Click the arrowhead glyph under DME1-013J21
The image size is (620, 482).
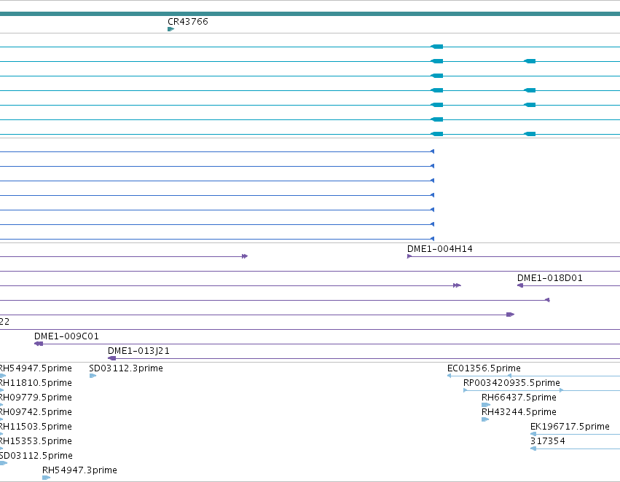(112, 358)
